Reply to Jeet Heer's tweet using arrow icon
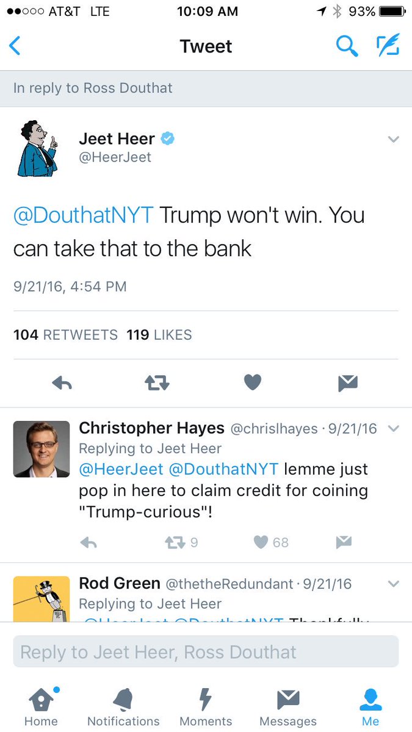The height and width of the screenshot is (732, 412). pyautogui.click(x=62, y=382)
